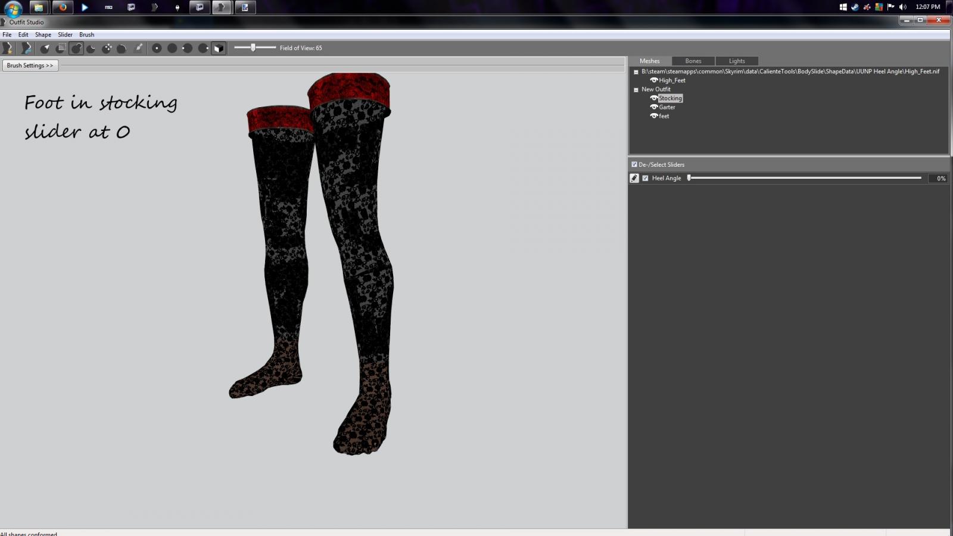Select the New Outfit tree node label
Viewport: 953px width, 536px height.
pyautogui.click(x=656, y=89)
